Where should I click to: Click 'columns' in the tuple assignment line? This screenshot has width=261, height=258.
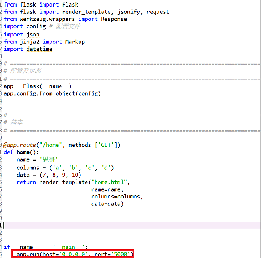[28, 168]
